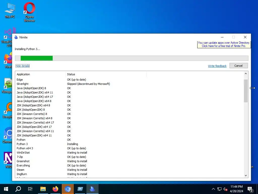Click the details list scroll down arrow
This screenshot has height=194, width=258.
246,176
